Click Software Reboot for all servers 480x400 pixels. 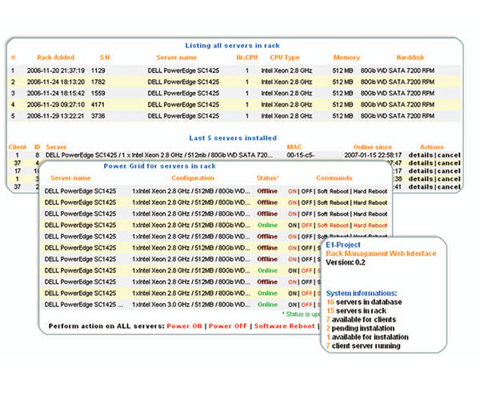(x=284, y=326)
